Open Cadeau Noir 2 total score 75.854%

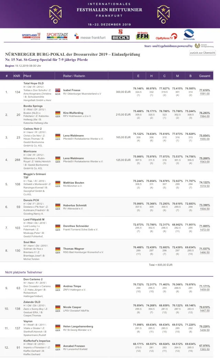(x=205, y=136)
